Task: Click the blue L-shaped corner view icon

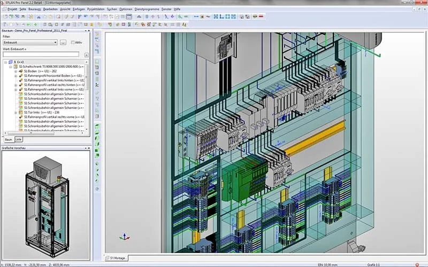Action: coord(221,17)
